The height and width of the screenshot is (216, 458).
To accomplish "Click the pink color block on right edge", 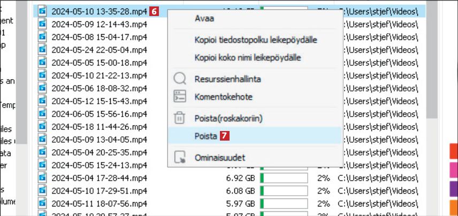I will pos(454,171).
